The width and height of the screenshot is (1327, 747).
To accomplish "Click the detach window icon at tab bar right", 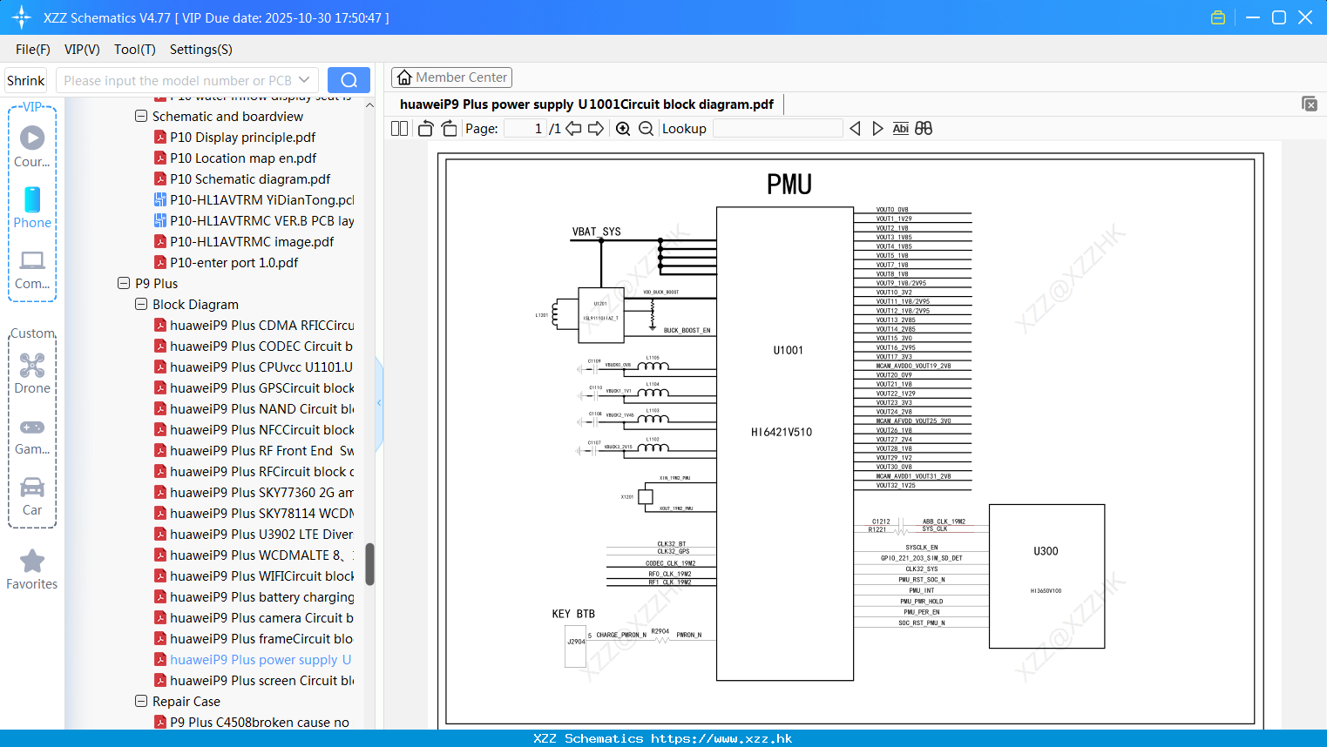I will click(x=1310, y=104).
